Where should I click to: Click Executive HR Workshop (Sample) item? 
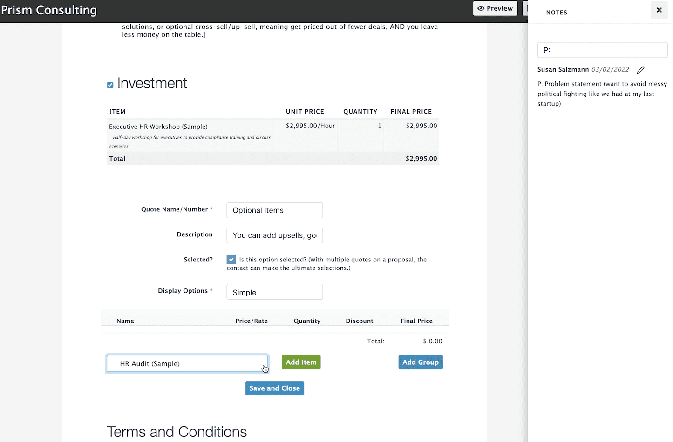pyautogui.click(x=158, y=127)
